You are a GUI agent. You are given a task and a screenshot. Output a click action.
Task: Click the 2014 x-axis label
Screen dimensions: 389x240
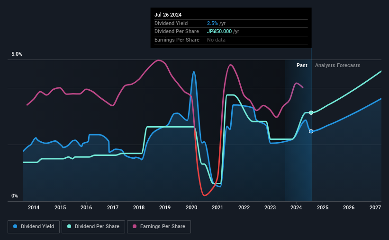click(x=34, y=207)
